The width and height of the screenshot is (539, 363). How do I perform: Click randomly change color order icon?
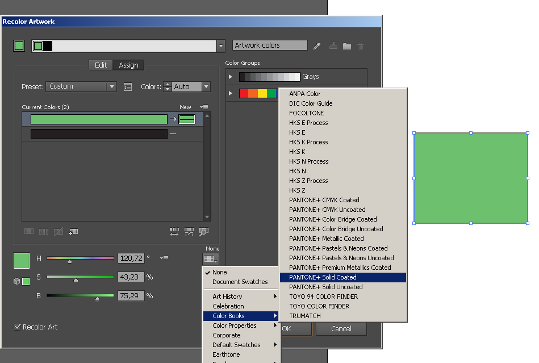pyautogui.click(x=174, y=232)
